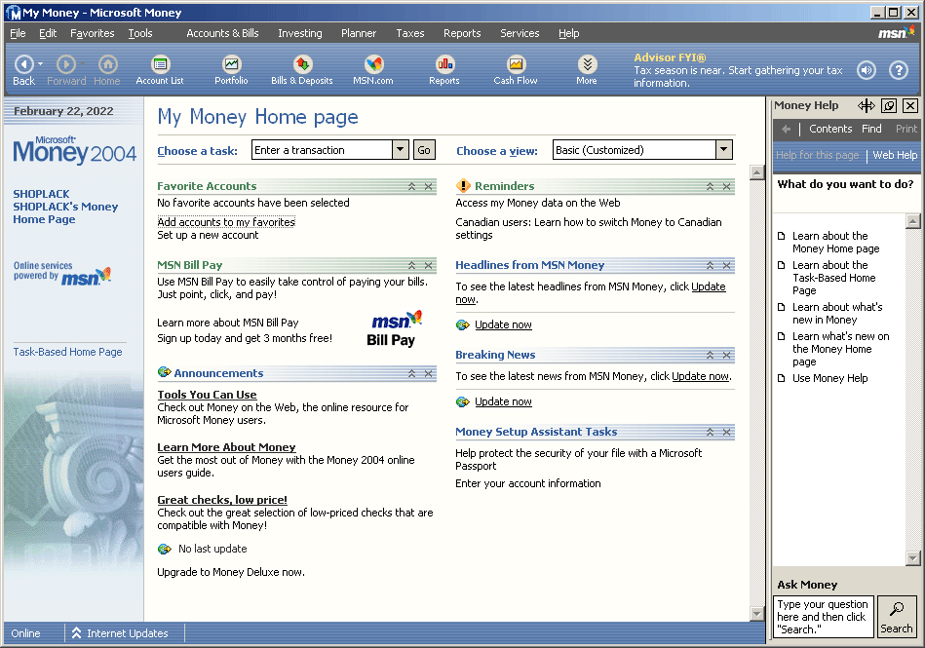Close the Money Help pane
The height and width of the screenshot is (648, 925).
910,105
